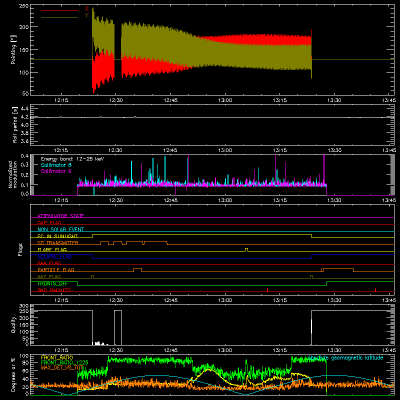Viewport: 400px width, 400px height.
Task: Select the yellow FRONT_RATIO legend label
Action: (57, 357)
